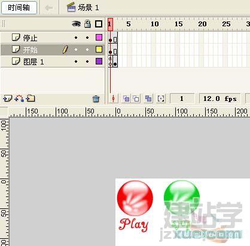Click frame 10 on timeline ruler
The width and height of the screenshot is (250, 246).
[x=154, y=24]
